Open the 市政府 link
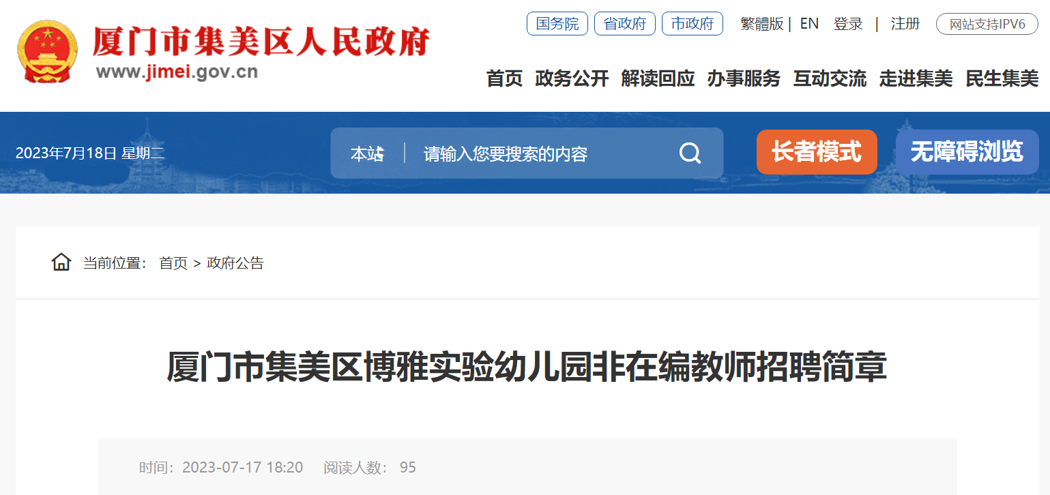This screenshot has height=495, width=1050. 692,24
